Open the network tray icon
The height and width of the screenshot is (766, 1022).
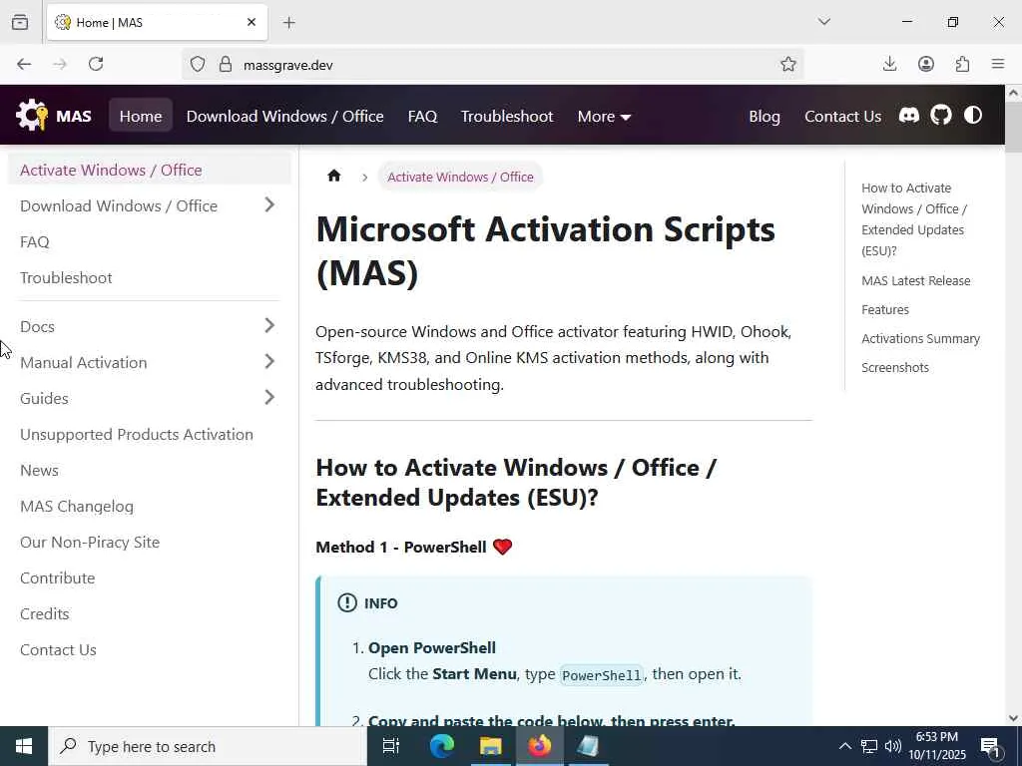point(869,746)
